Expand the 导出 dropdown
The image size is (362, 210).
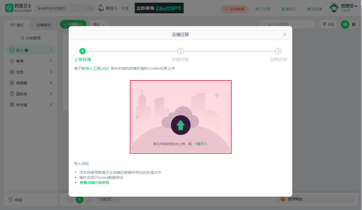tap(99, 24)
